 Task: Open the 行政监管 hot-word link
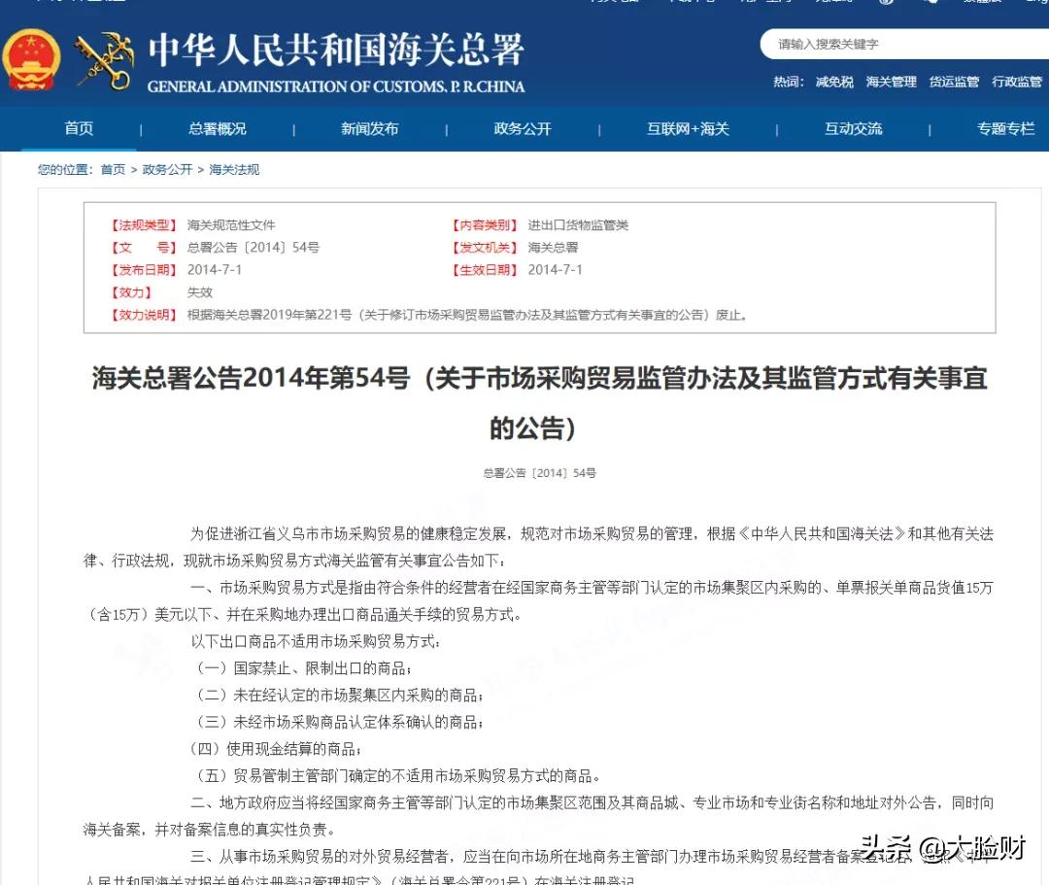[x=1016, y=82]
